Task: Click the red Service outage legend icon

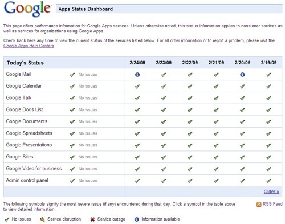Action: click(x=92, y=219)
